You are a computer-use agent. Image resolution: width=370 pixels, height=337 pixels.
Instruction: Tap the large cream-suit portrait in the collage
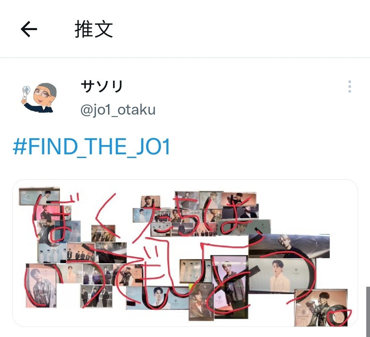[x=282, y=275]
